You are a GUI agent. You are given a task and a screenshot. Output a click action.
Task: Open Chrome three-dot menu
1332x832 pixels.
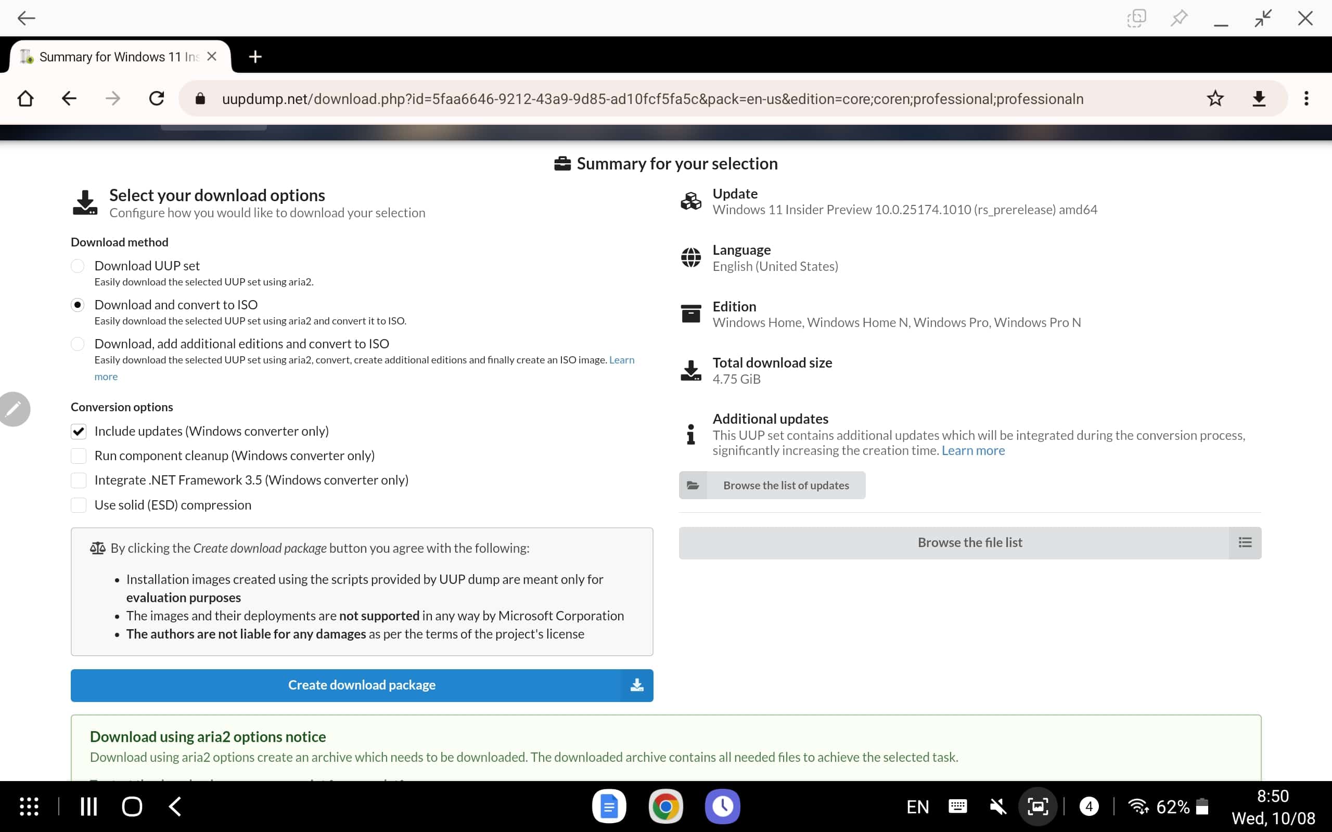(x=1306, y=98)
